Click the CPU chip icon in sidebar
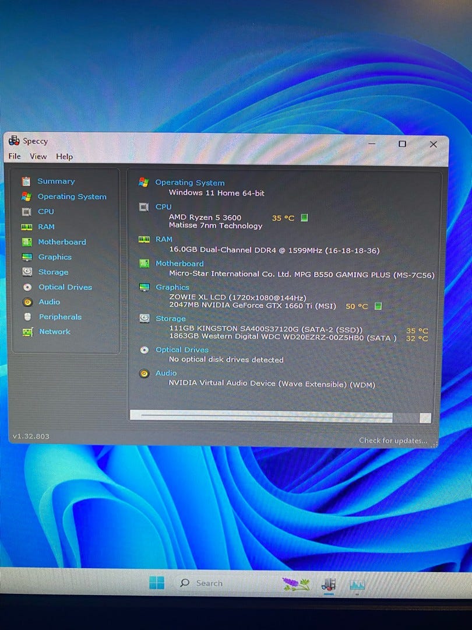Viewport: 472px width, 630px height. point(26,212)
